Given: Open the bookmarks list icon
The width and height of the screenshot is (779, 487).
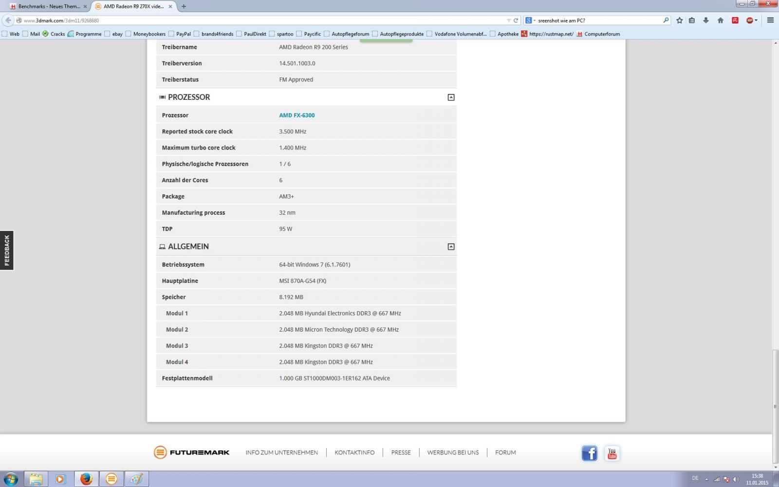Looking at the screenshot, I should point(692,20).
